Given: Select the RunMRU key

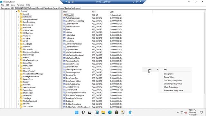Looking at the screenshot, I should [x=27, y=85].
